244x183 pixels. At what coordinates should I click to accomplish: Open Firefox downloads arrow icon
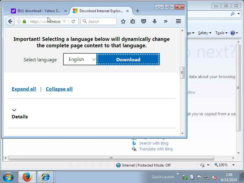point(155,21)
